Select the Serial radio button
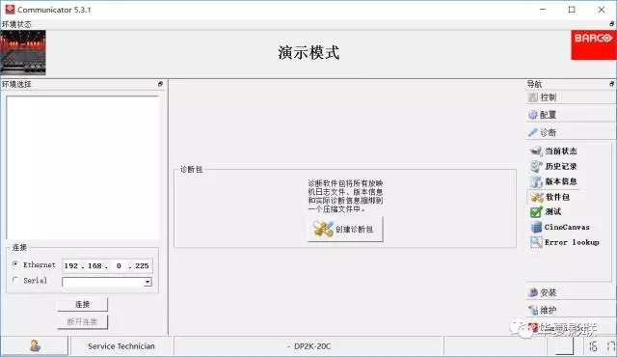The image size is (617, 357). [x=15, y=280]
